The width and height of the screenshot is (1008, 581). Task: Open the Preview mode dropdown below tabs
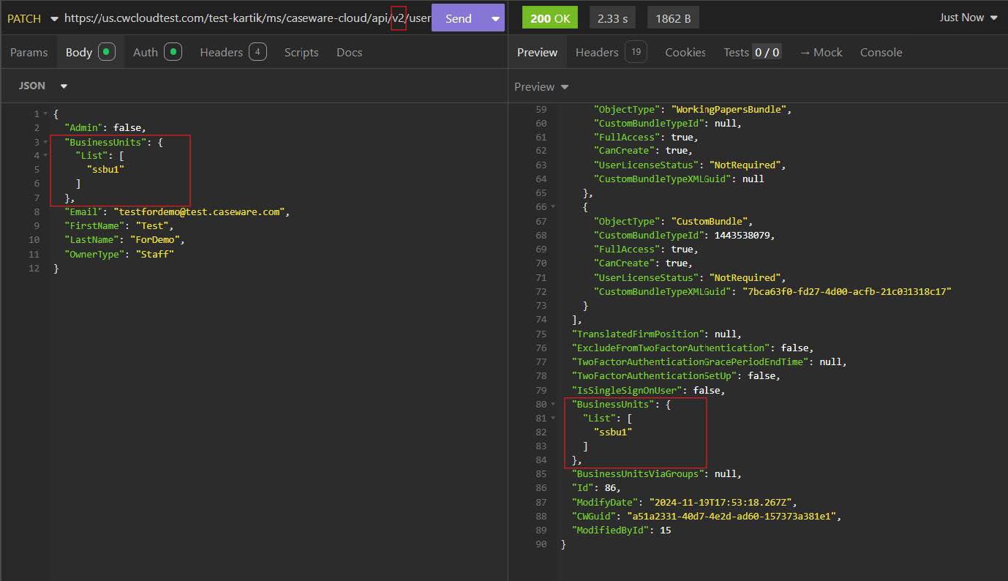click(541, 86)
